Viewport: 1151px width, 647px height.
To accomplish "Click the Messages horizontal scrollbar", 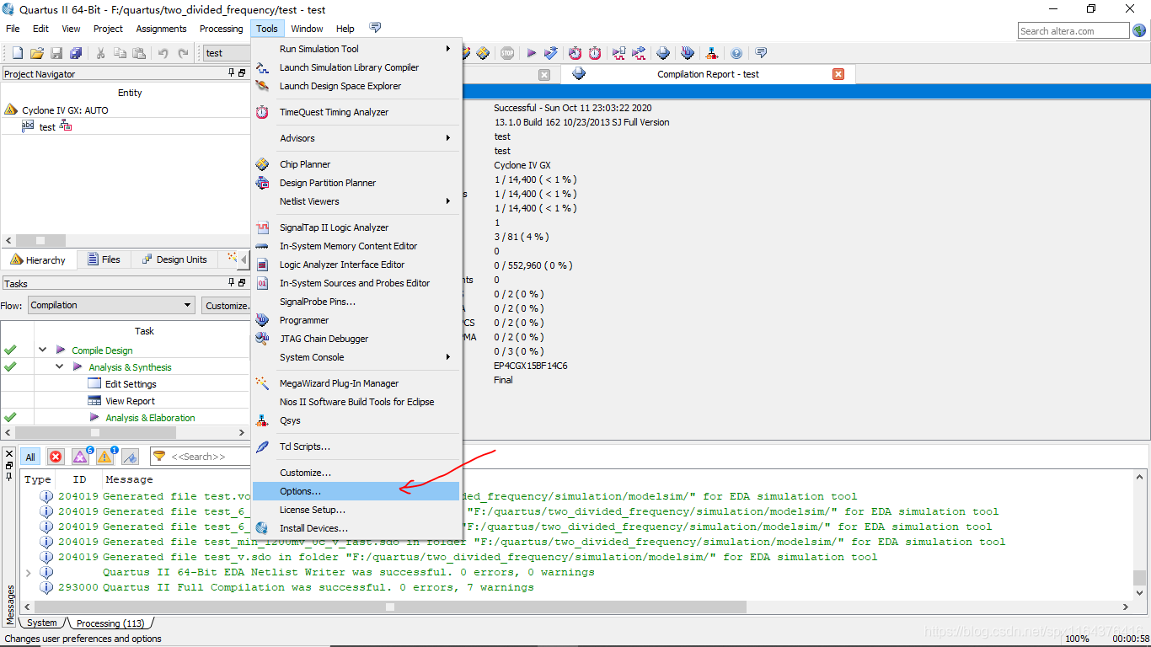I will click(576, 607).
